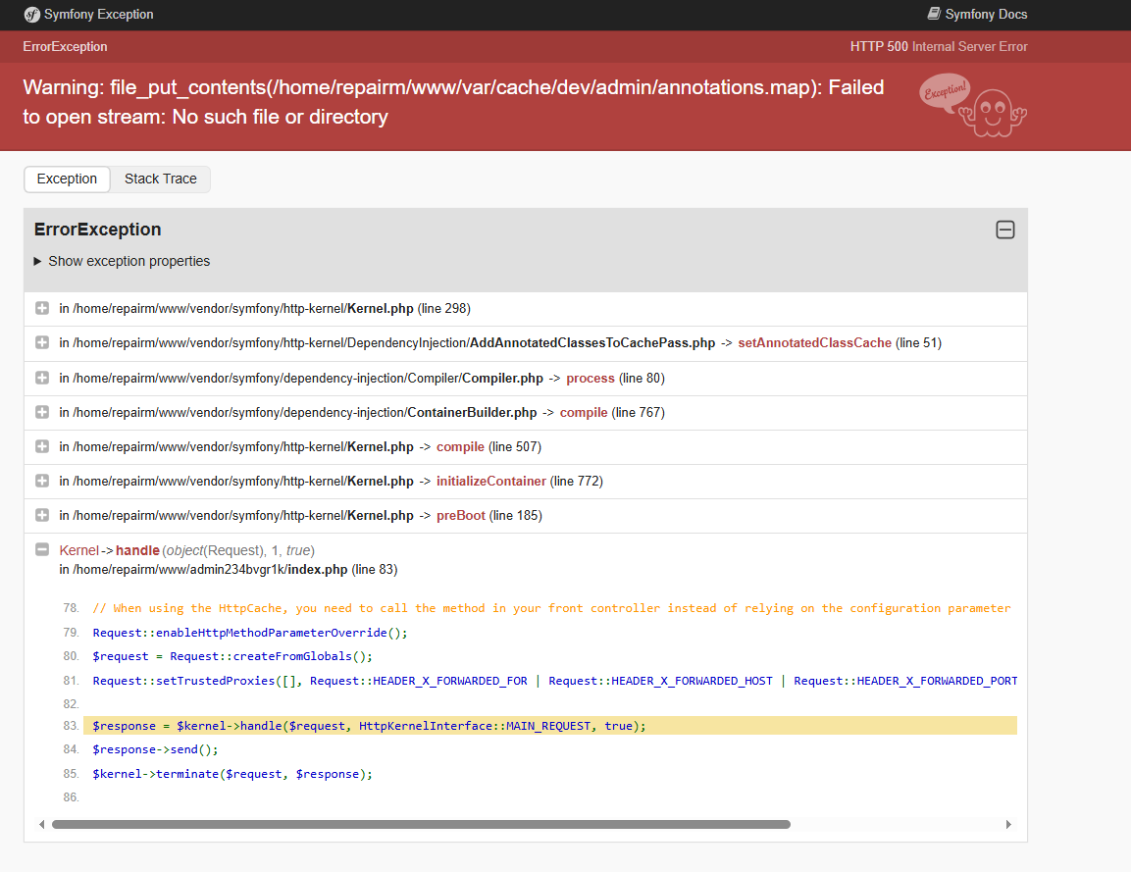
Task: Toggle Kernel.php preBoot line 185 trace
Action: (42, 515)
